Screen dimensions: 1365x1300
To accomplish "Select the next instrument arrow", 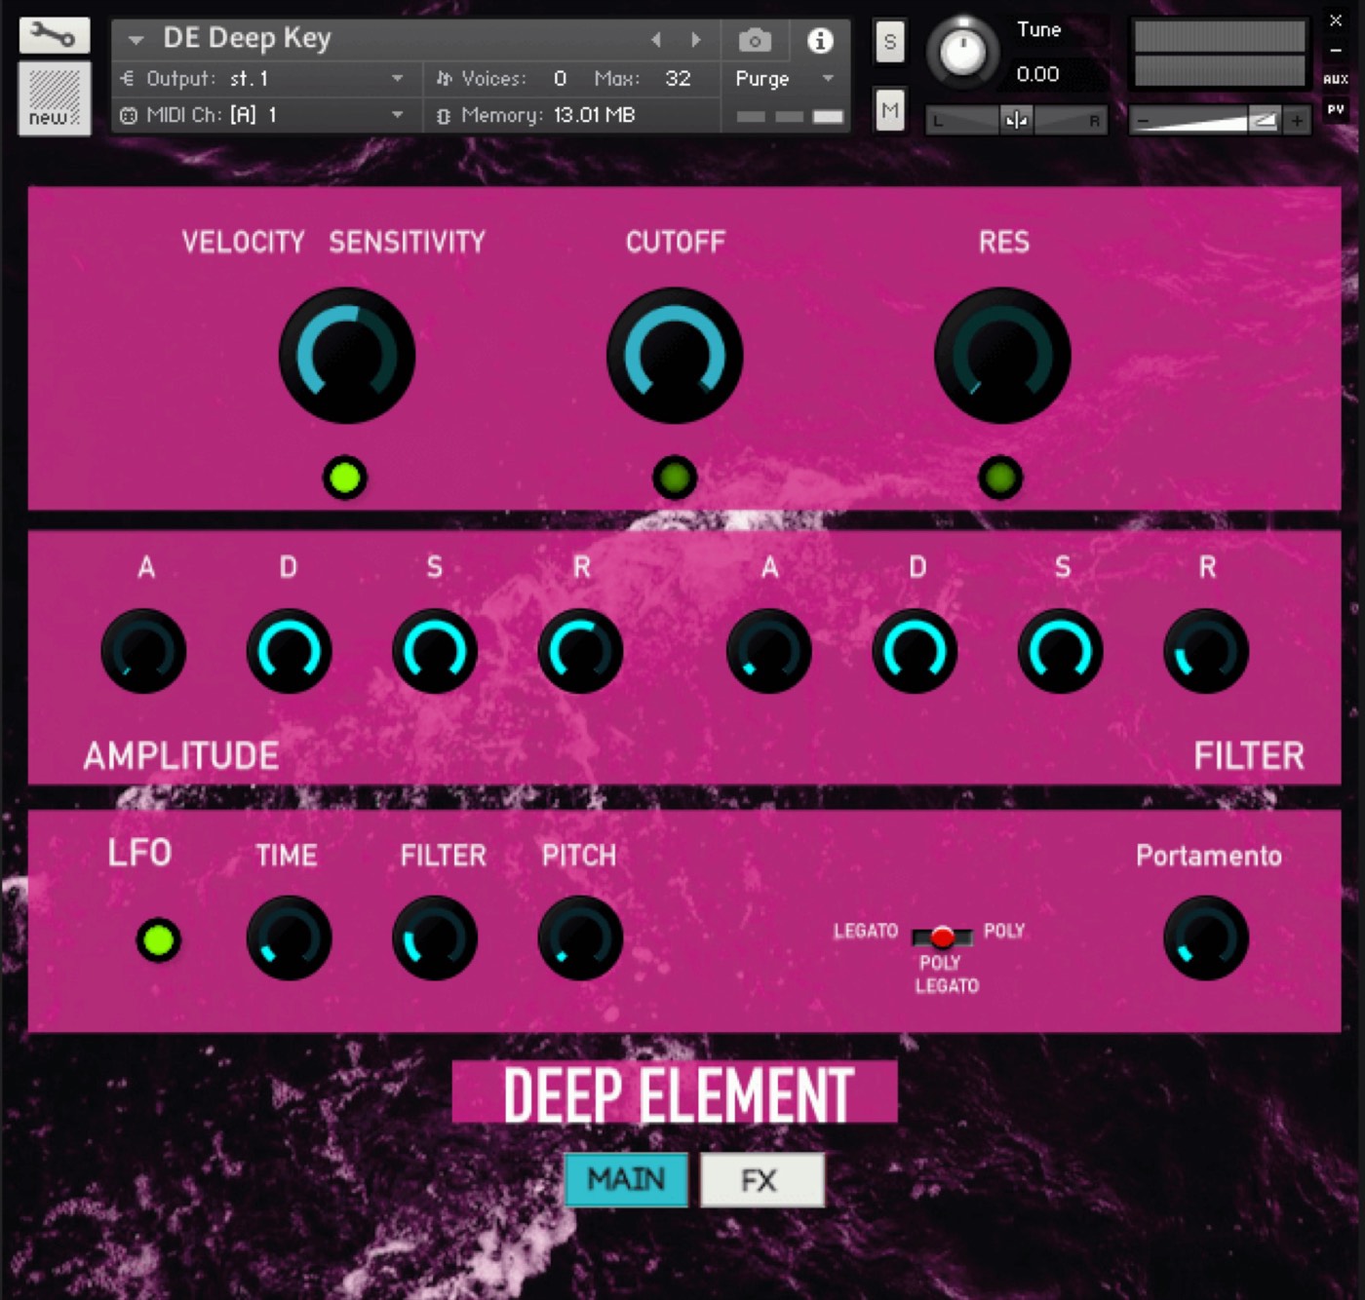I will pos(695,40).
